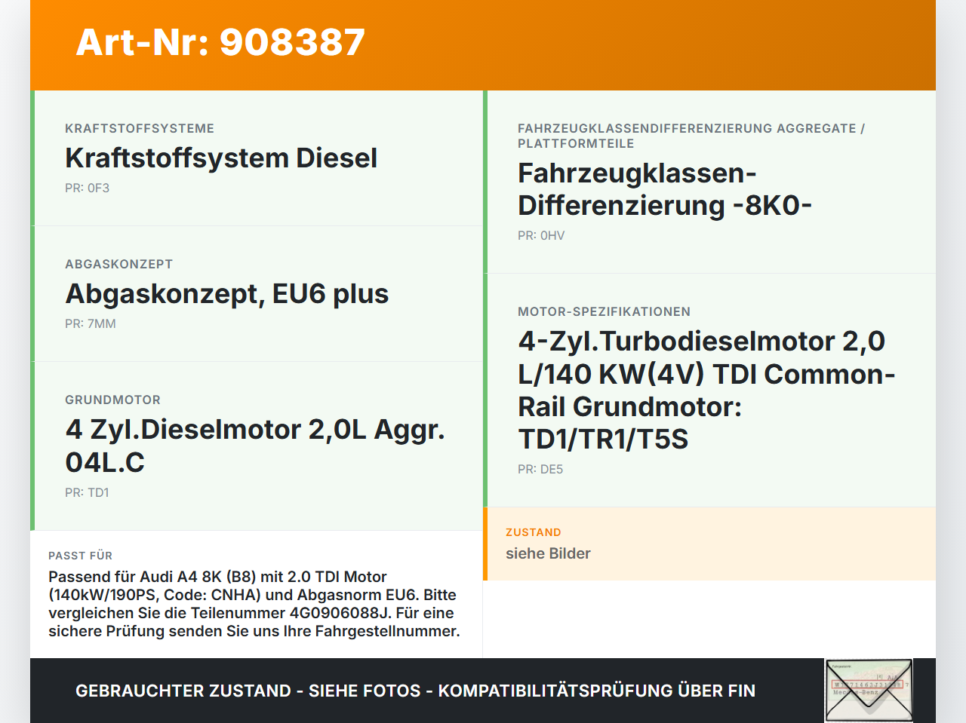Open the vehicle registration thumbnail image
Viewport: 966px width, 723px height.
pos(869,691)
